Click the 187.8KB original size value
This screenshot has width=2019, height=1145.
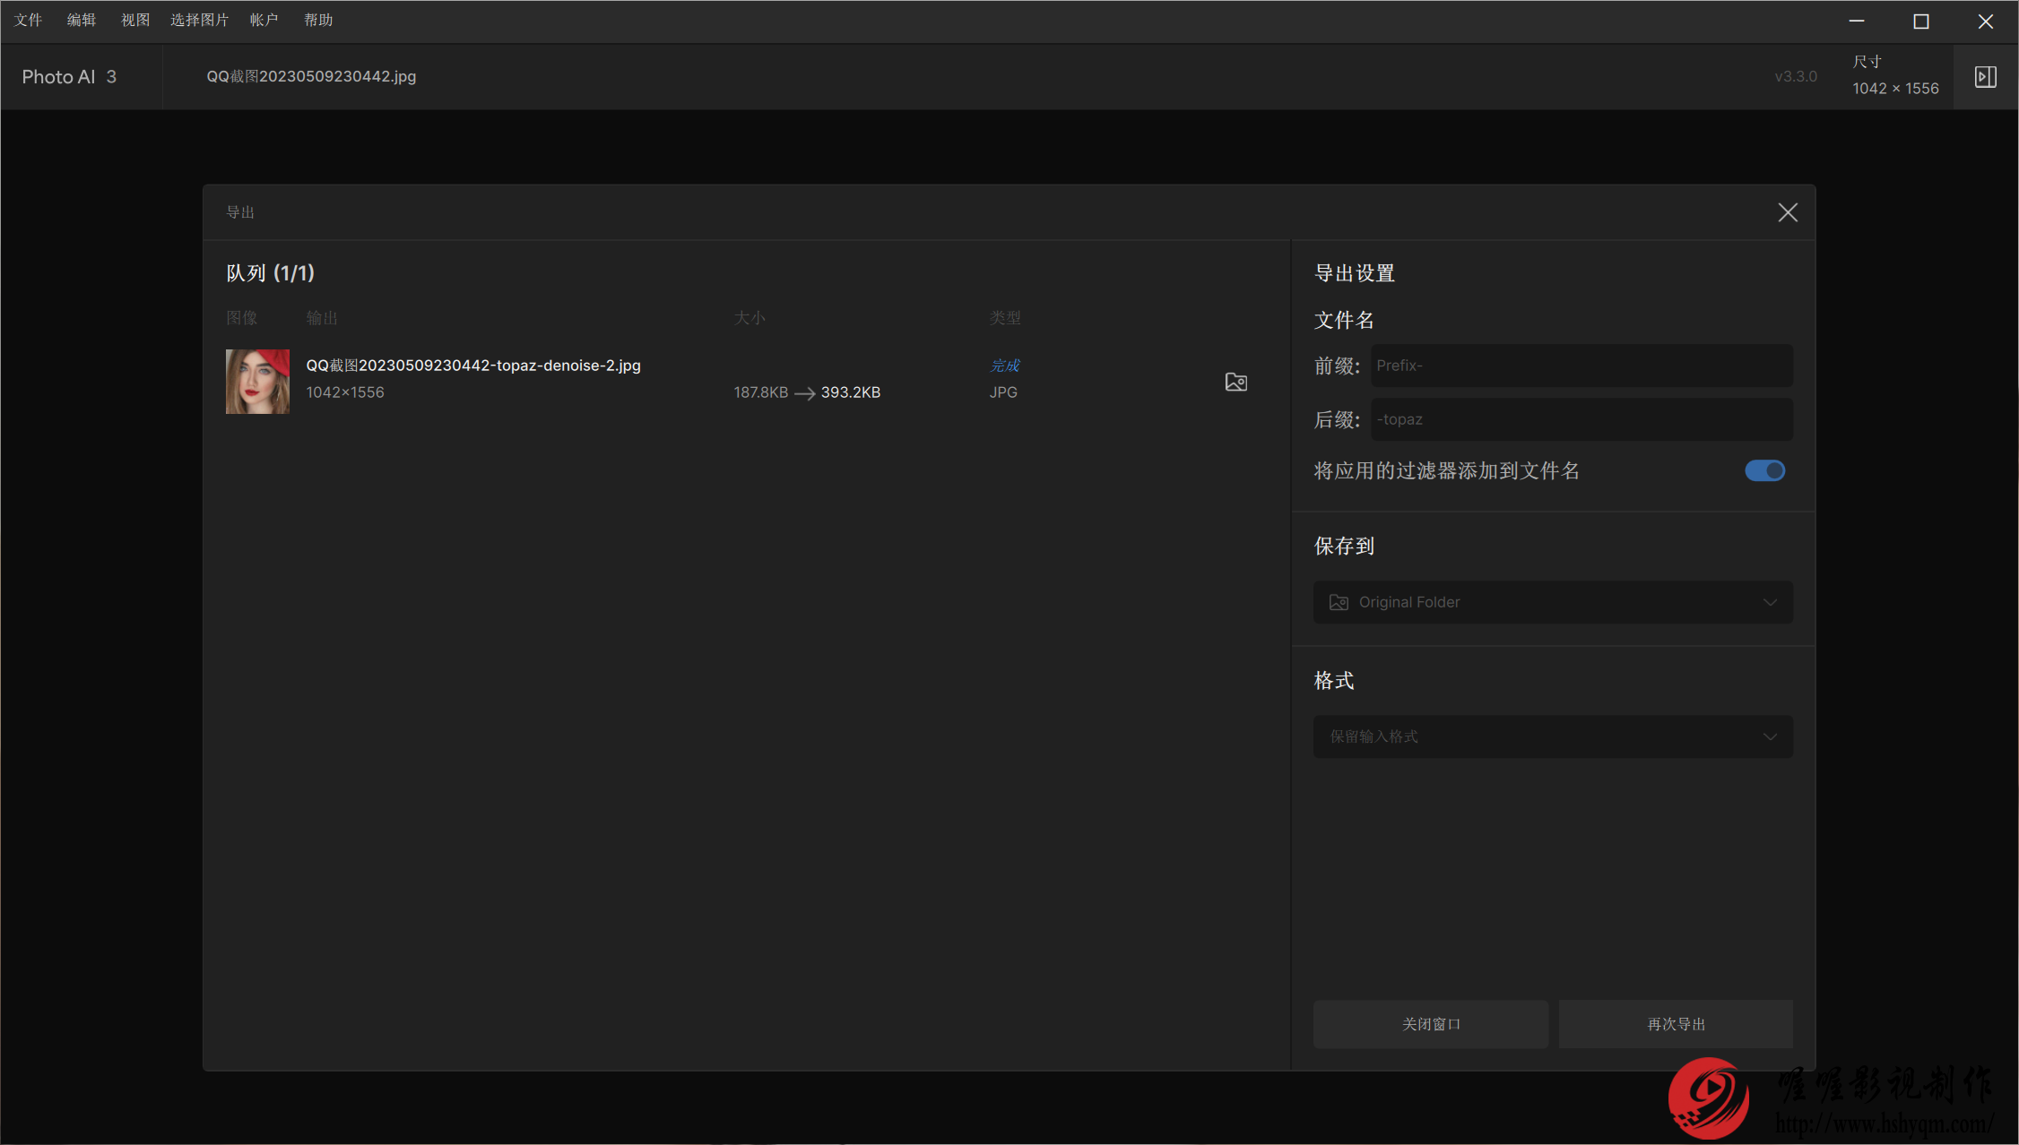click(761, 392)
